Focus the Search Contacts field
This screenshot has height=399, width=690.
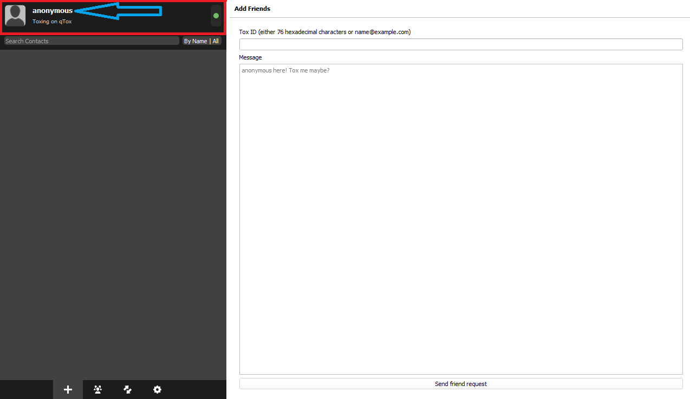(91, 41)
